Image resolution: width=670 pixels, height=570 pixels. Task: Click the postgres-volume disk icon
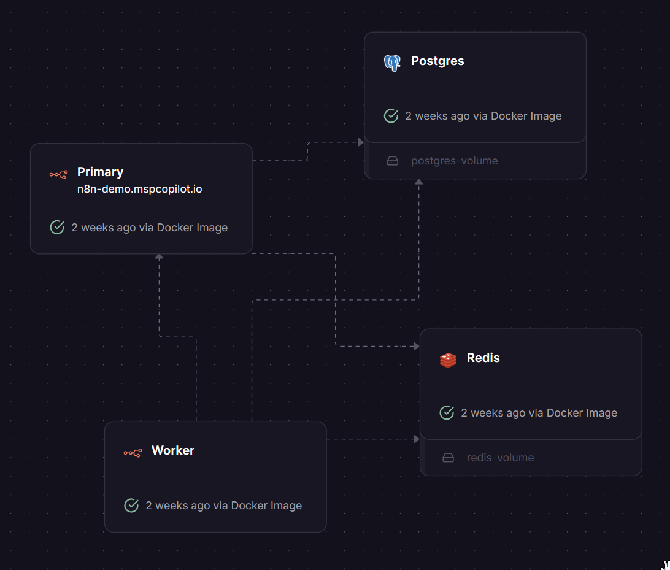[393, 161]
